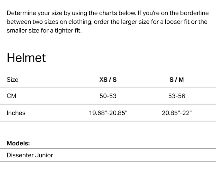Click the 19.68"-20.85" inches value

[108, 113]
